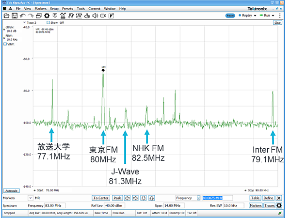The height and width of the screenshot is (218, 291).
Task: Open the Presets menu
Action: pyautogui.click(x=67, y=9)
